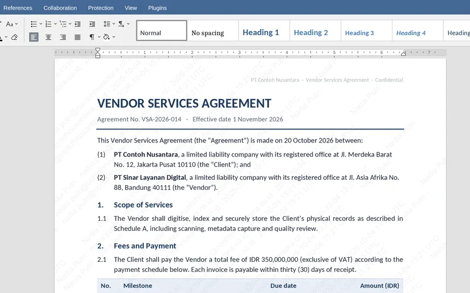Click the 'Due date' table header cell
Image resolution: width=470 pixels, height=293 pixels.
pos(283,286)
